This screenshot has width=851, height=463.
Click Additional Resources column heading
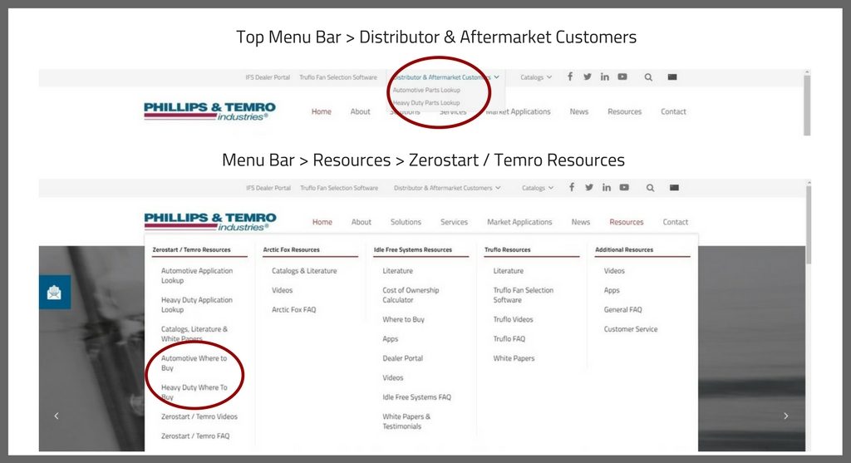tap(624, 249)
